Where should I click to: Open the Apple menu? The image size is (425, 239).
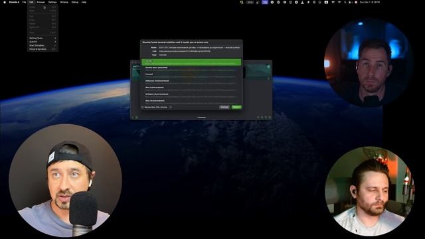click(x=5, y=2)
